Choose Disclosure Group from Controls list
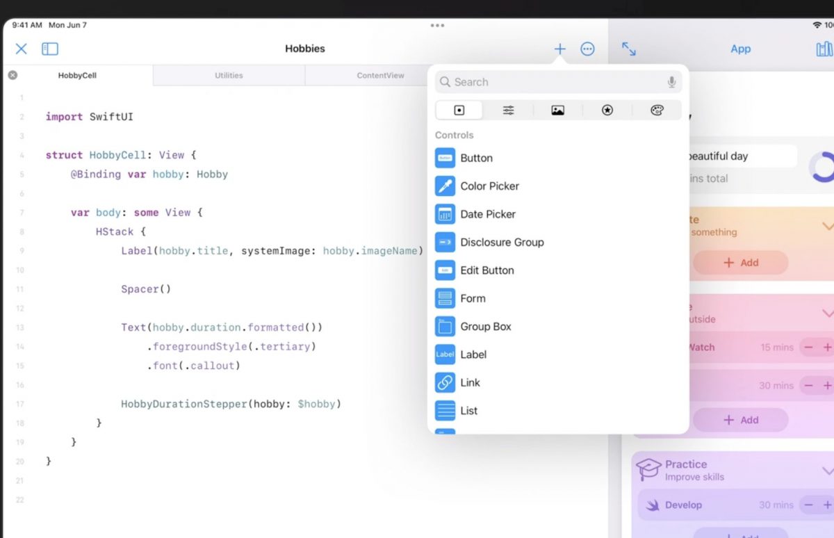 [502, 243]
